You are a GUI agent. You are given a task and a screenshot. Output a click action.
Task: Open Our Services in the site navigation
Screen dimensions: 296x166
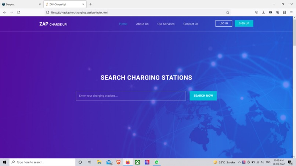(x=166, y=24)
